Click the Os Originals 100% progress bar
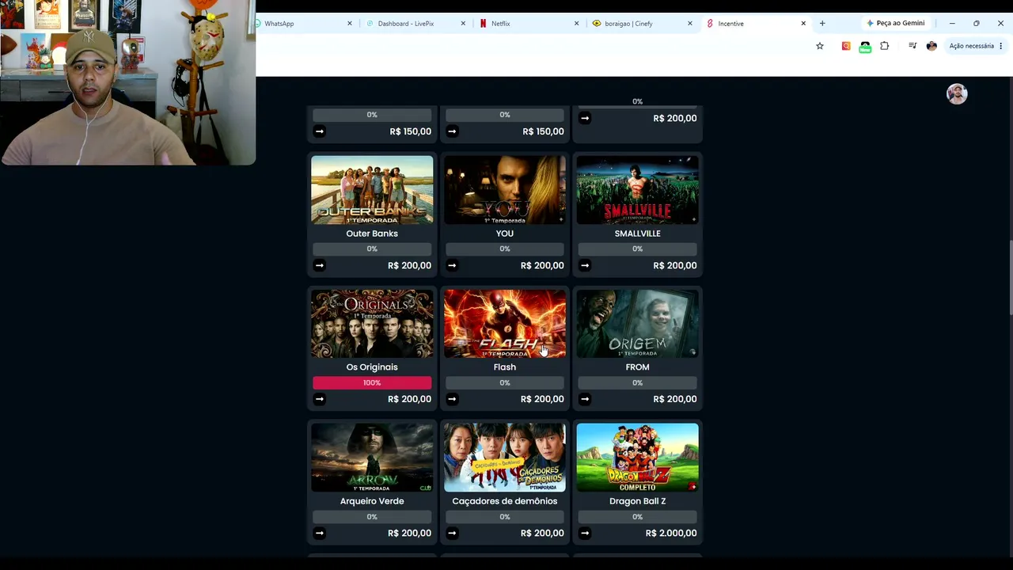Screen dimensions: 1013x570 372,383
